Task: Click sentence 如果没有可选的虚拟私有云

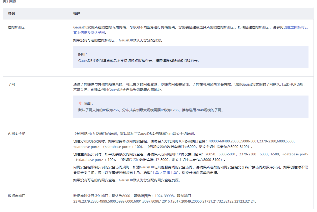Action: pos(118,40)
